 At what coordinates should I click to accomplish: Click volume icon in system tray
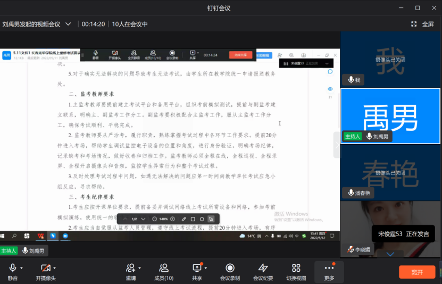point(290,236)
